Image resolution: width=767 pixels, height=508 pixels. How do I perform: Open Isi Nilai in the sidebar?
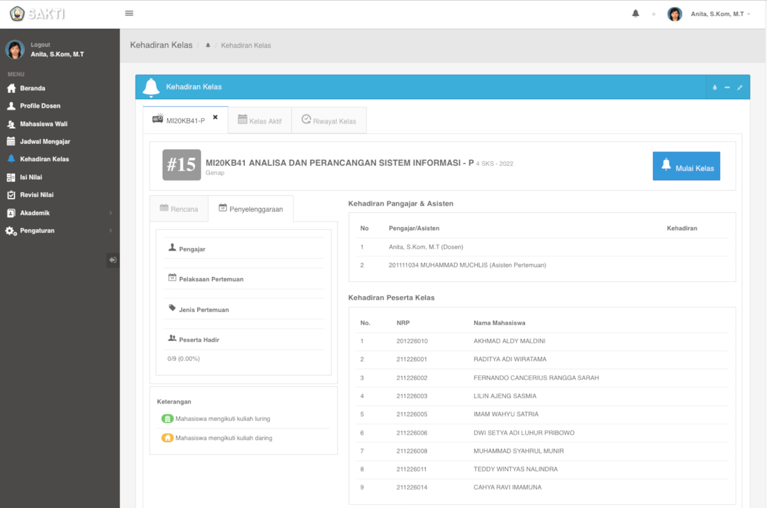click(x=31, y=177)
